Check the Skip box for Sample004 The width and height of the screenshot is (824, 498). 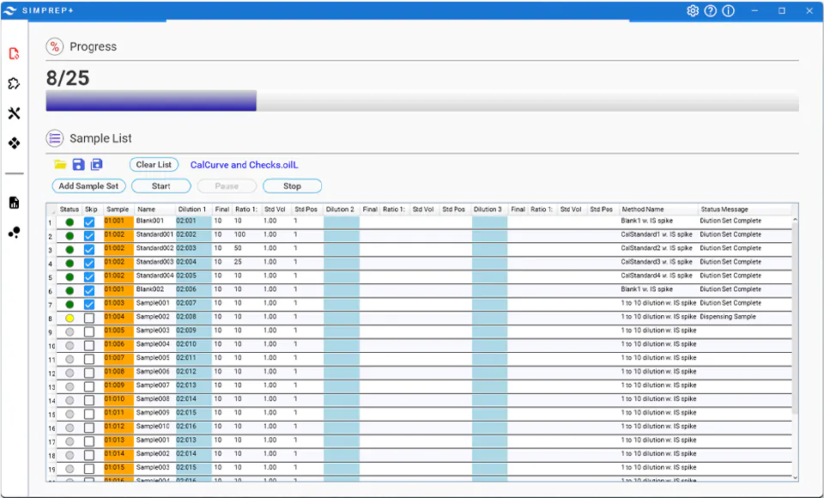[88, 344]
